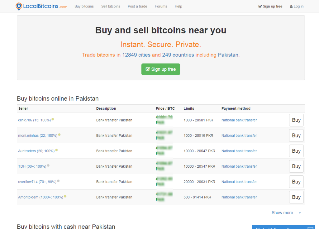
Task: Click Description column header
Action: click(x=106, y=108)
